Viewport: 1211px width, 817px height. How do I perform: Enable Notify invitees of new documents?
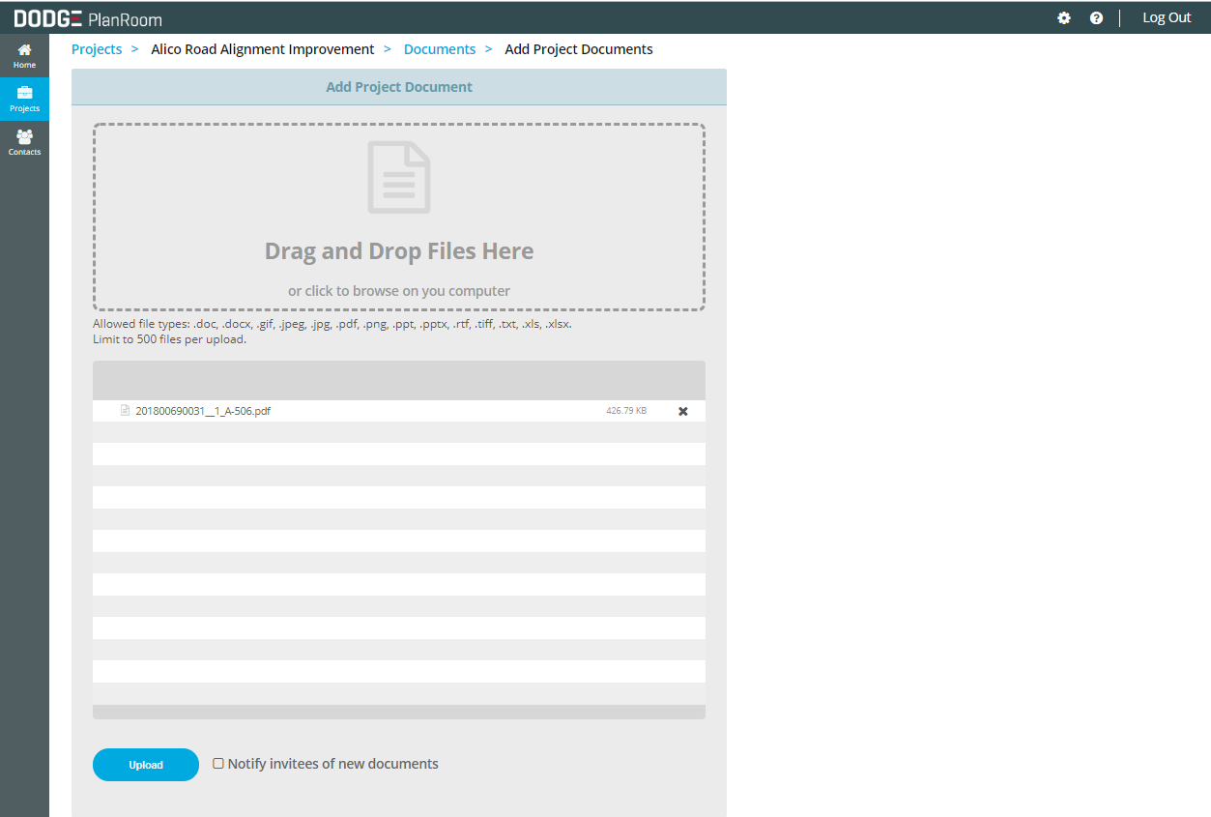click(218, 763)
